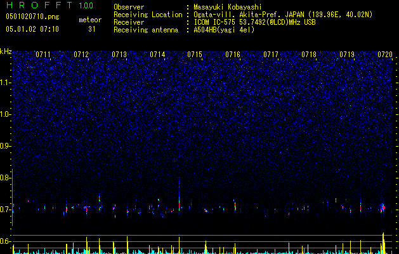
Task: Click the 1.1 frequency axis label
Action: (x=6, y=83)
